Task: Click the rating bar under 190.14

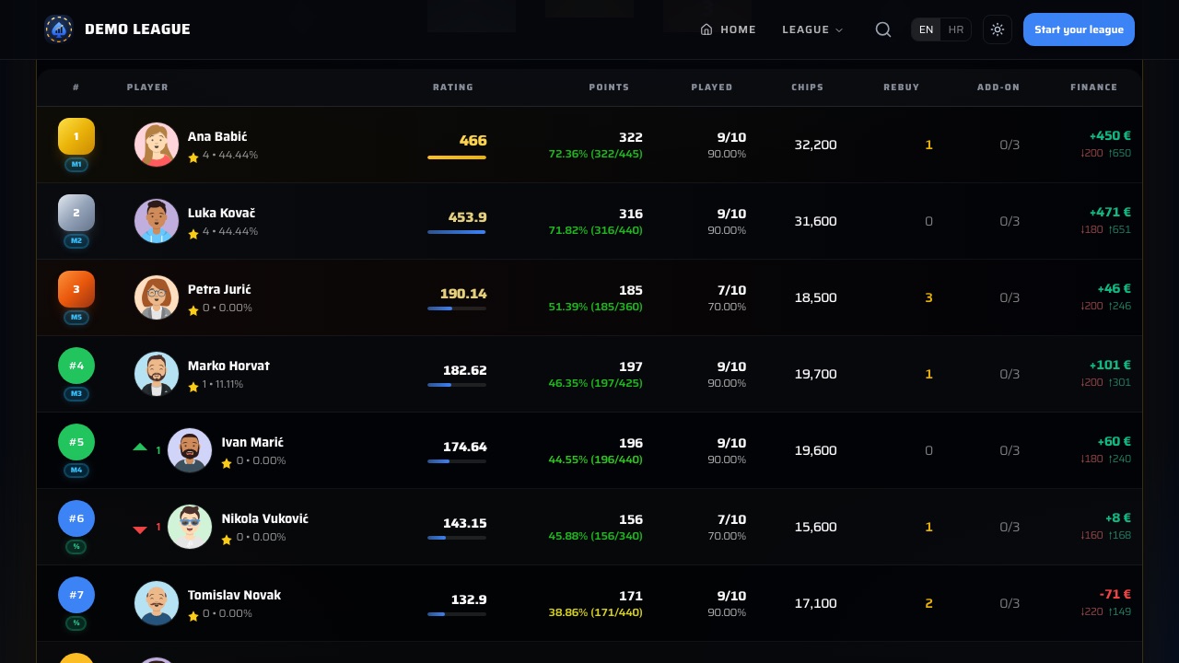Action: (457, 308)
